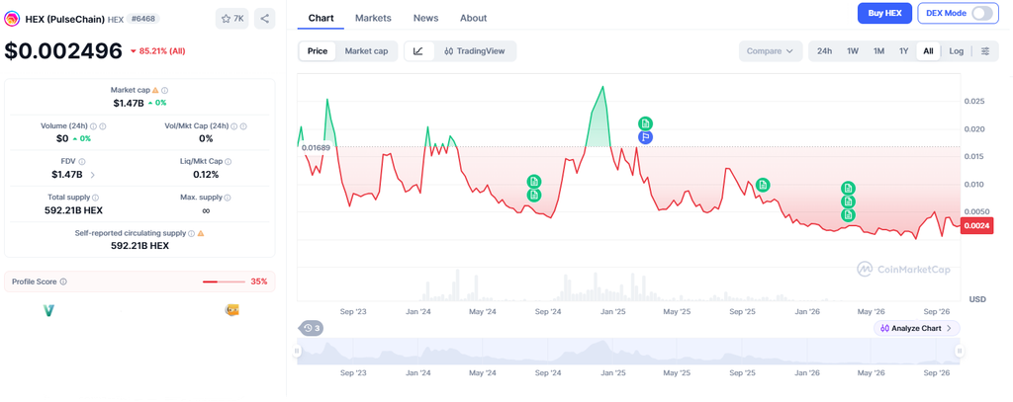Image resolution: width=1013 pixels, height=402 pixels.
Task: Click the green V logo below Profile Score
Action: point(48,310)
